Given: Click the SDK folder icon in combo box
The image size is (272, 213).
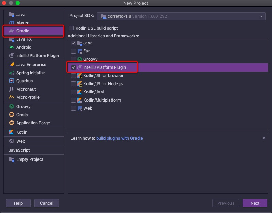Looking at the screenshot, I should pyautogui.click(x=104, y=16).
